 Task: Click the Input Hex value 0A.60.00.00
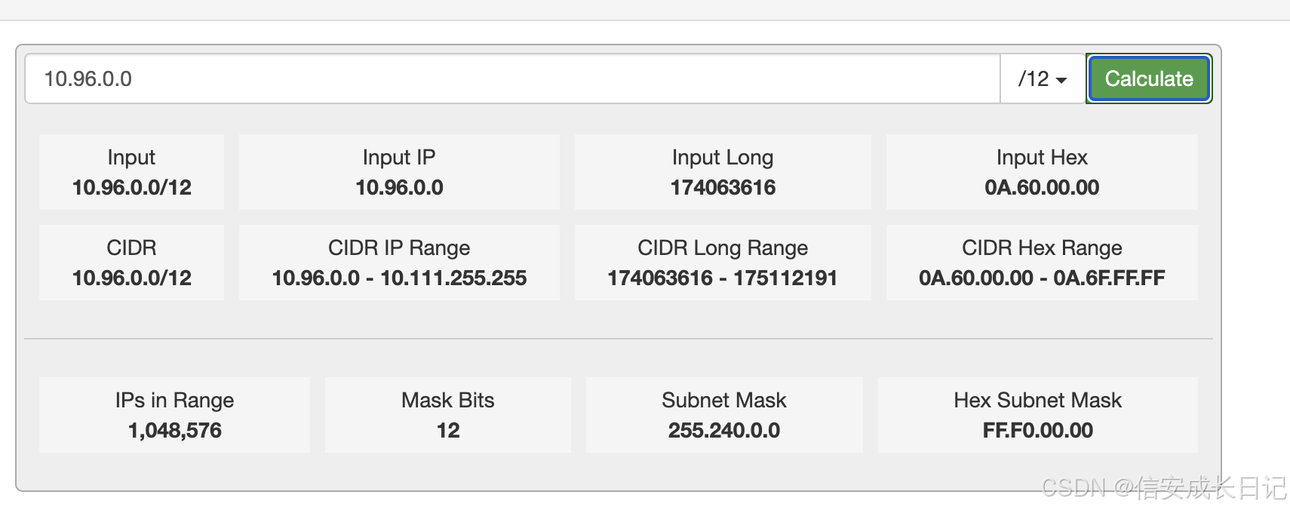[x=1042, y=172]
